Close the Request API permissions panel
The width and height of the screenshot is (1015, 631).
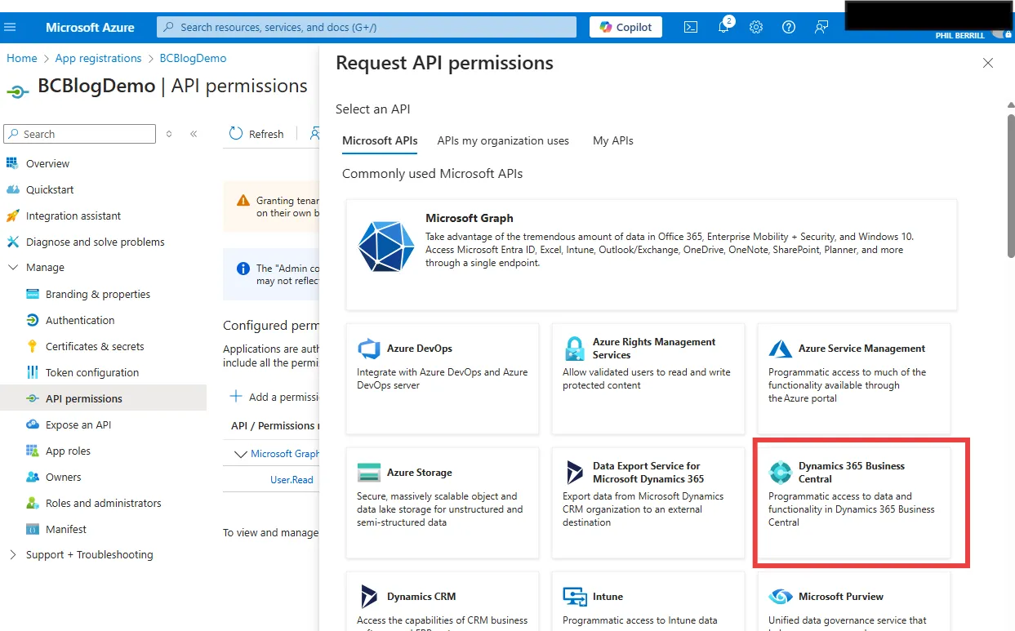pos(988,63)
